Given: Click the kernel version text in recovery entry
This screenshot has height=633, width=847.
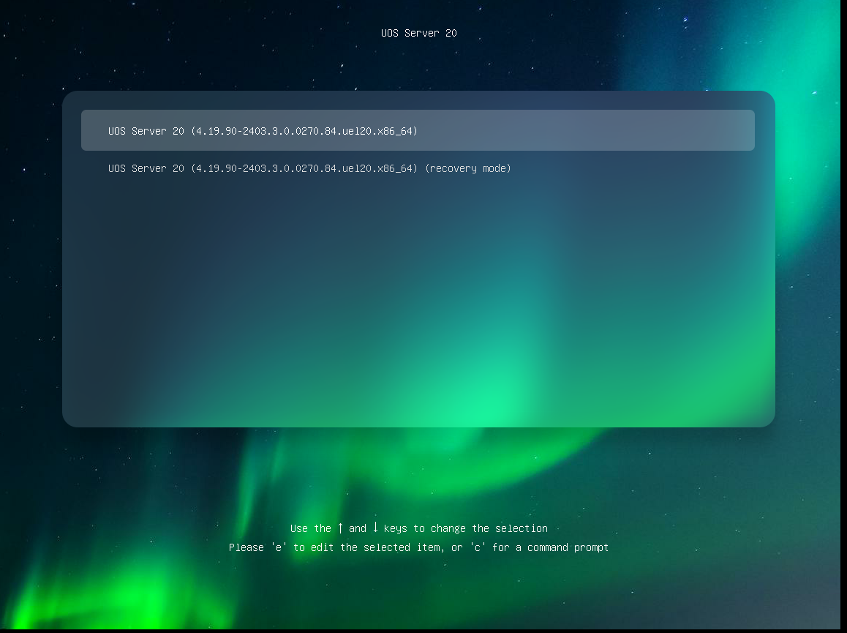Looking at the screenshot, I should pos(304,168).
